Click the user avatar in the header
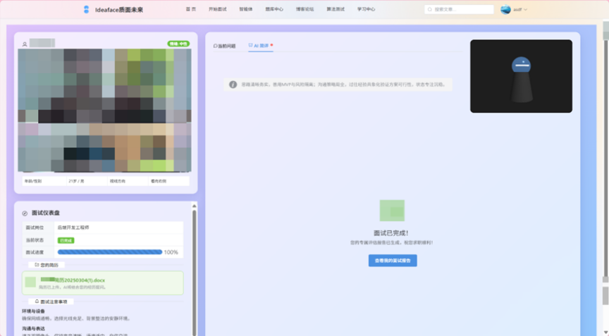The height and width of the screenshot is (336, 609). pyautogui.click(x=505, y=10)
